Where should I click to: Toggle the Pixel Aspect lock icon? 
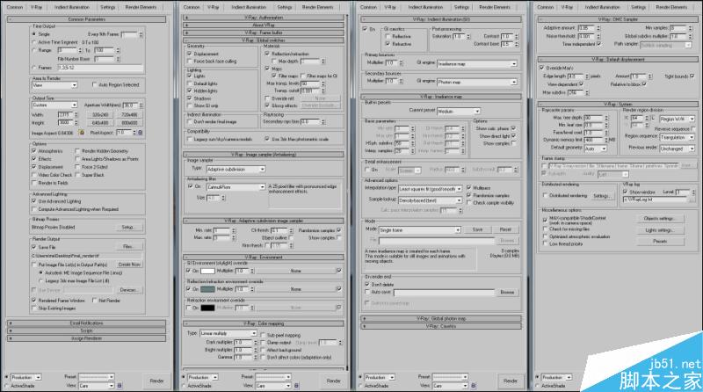[x=141, y=133]
